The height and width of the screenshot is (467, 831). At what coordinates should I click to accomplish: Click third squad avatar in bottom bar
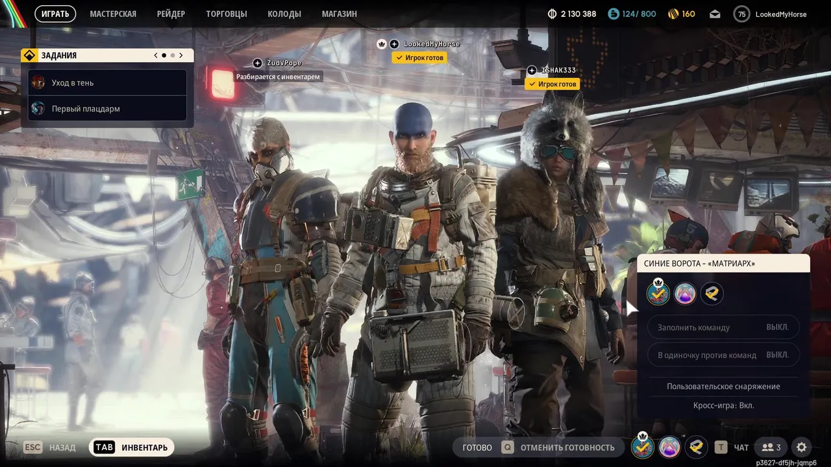(x=696, y=447)
